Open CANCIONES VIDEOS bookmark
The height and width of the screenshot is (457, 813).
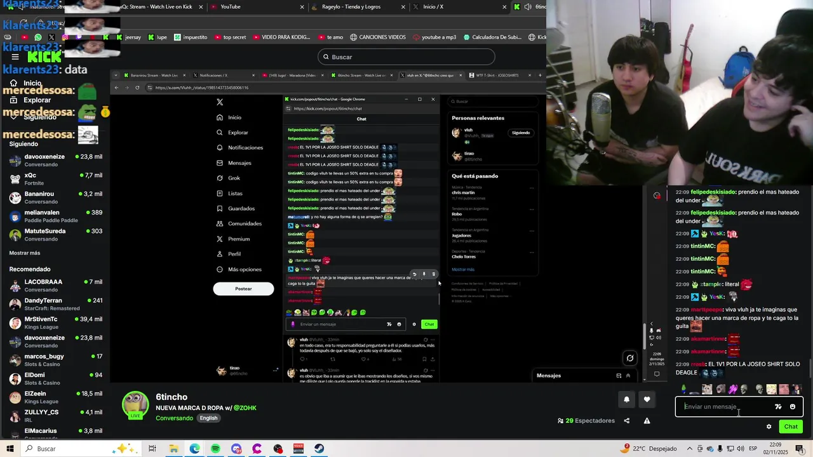(377, 37)
